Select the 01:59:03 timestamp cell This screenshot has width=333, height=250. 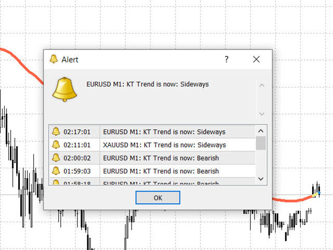pos(77,171)
